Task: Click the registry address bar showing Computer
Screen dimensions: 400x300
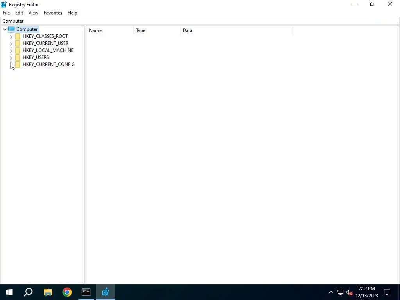Action: tap(200, 21)
